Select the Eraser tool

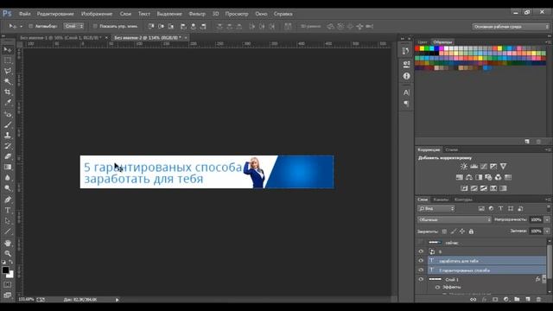point(8,156)
